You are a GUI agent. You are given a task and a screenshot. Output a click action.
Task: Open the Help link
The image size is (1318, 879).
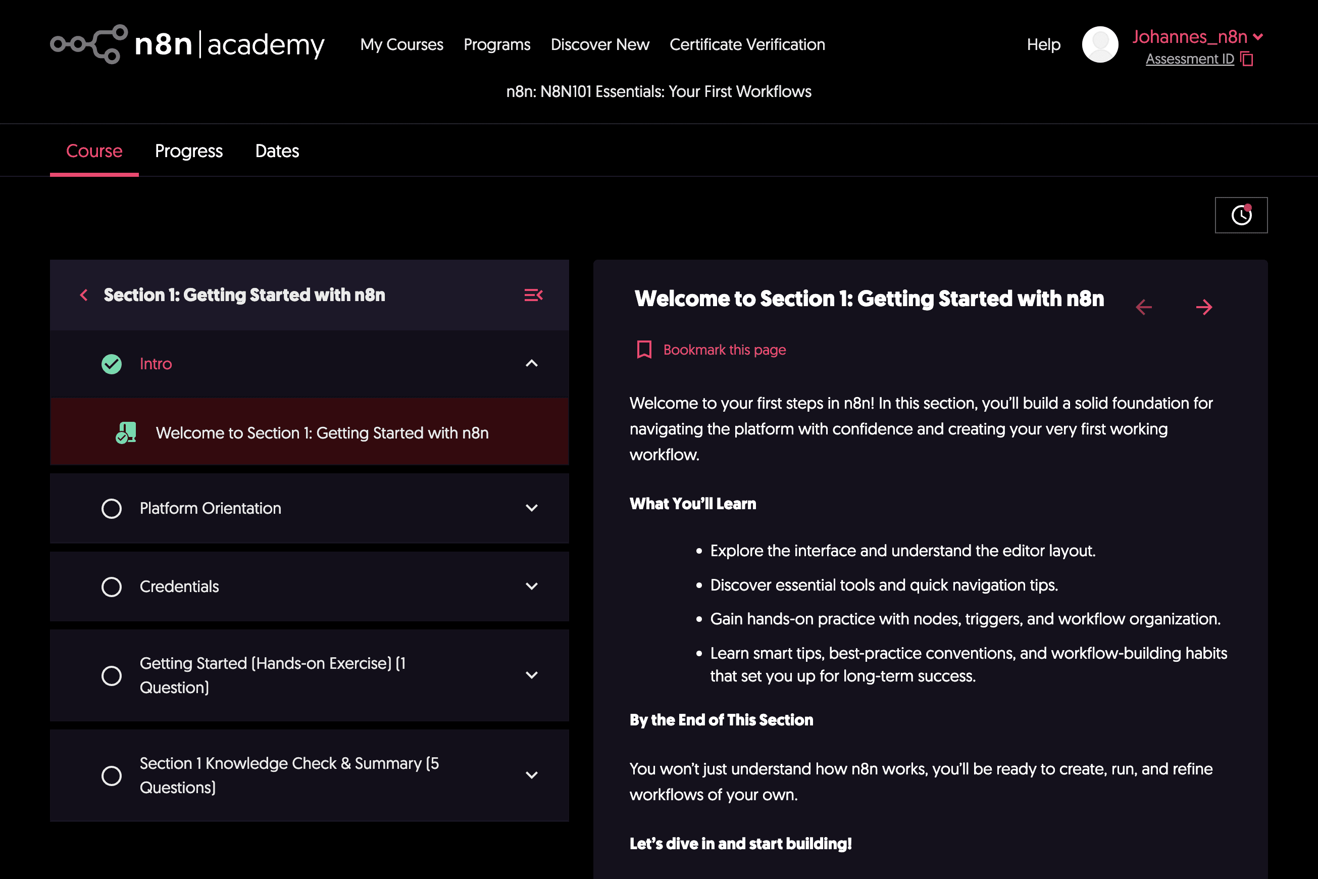click(x=1043, y=44)
